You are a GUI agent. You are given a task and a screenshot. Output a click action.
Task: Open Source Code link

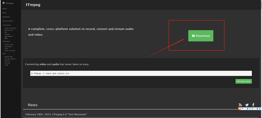click(x=9, y=45)
